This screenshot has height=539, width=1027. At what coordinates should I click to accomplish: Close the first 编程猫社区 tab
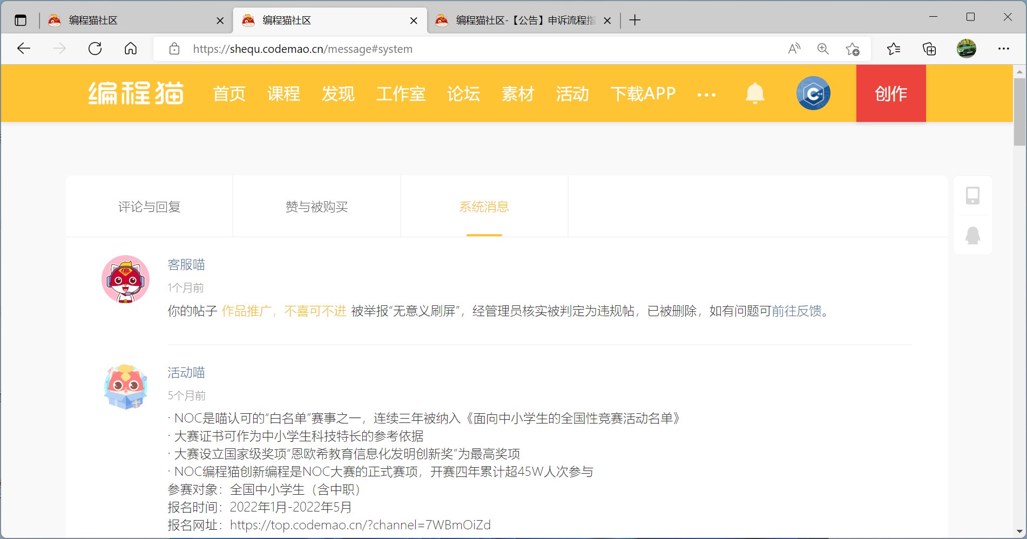pos(220,21)
